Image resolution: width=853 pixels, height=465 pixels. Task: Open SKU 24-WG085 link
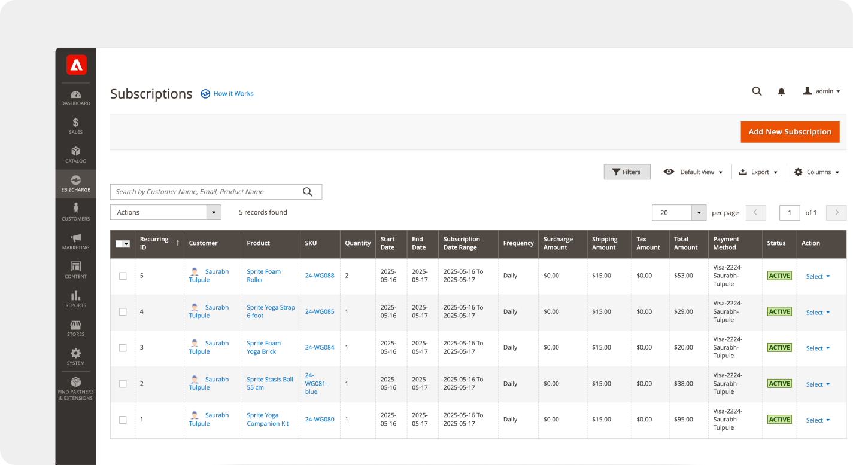[320, 311]
